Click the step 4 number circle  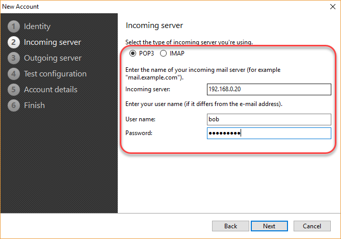13,74
